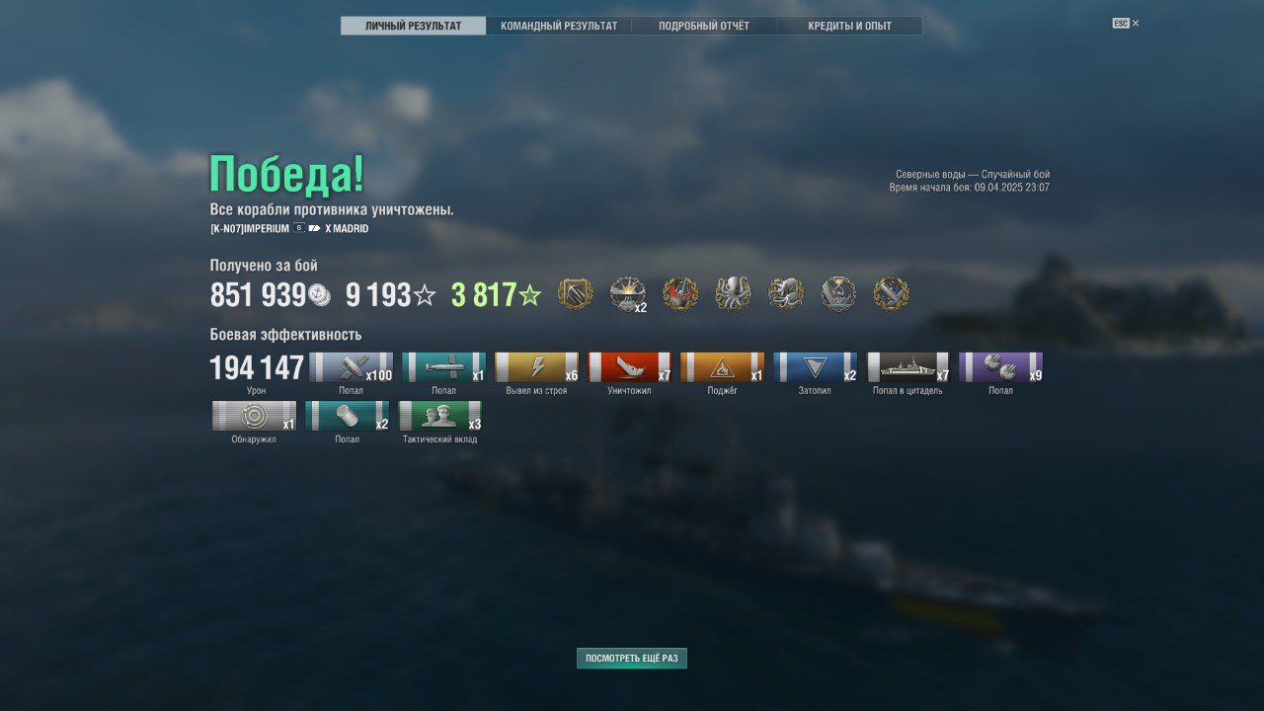Viewport: 1264px width, 711px height.
Task: Select the Вывел из строя incapacitation ribbon
Action: pos(537,367)
